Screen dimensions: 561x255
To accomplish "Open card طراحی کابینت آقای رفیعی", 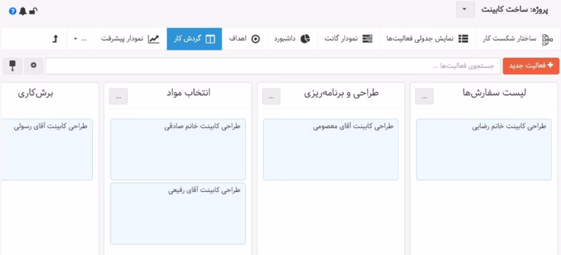I will tap(178, 213).
